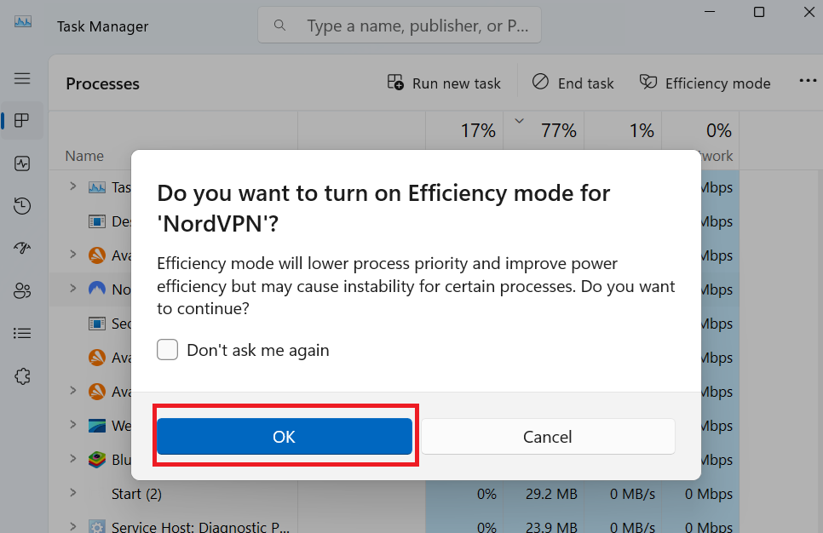The image size is (823, 533).
Task: Click the BlueStacks process icon
Action: 96,460
